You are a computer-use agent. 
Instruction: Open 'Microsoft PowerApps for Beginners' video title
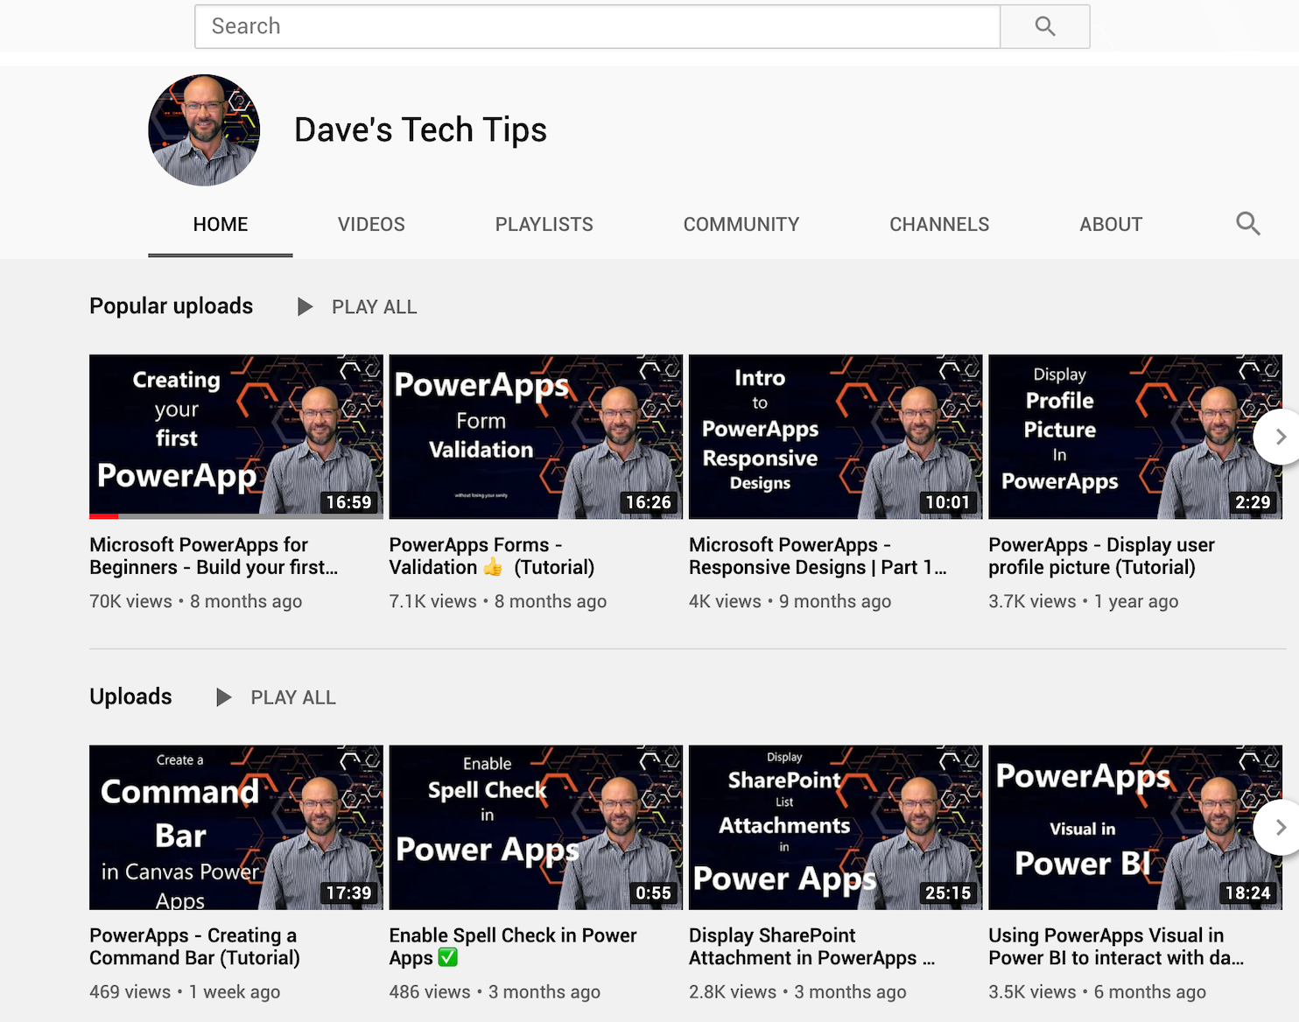click(x=214, y=556)
